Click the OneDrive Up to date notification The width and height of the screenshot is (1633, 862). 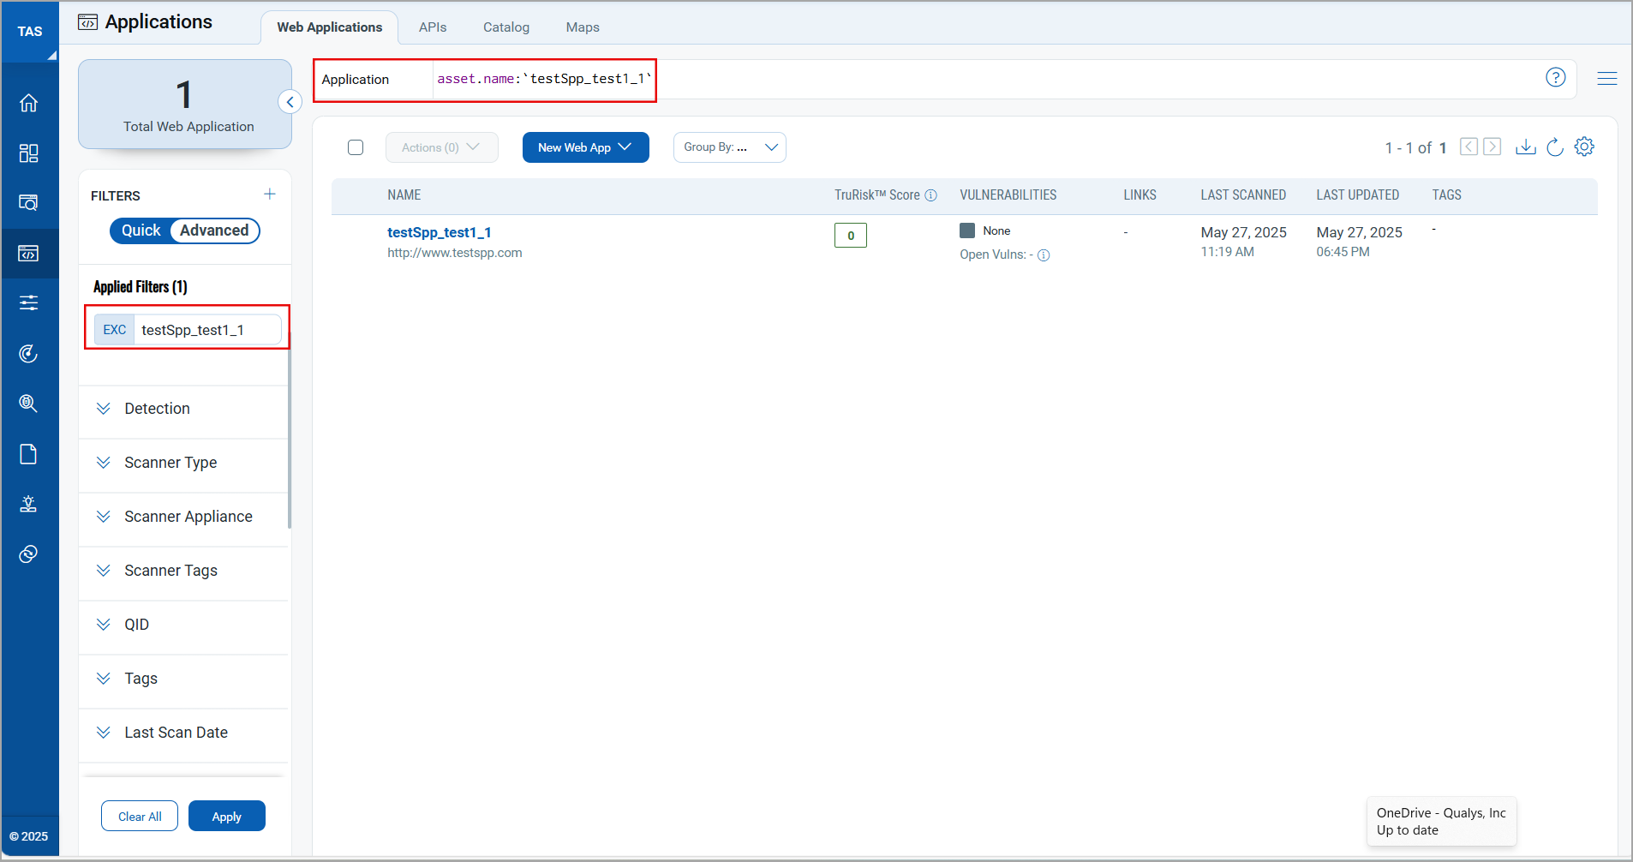[1441, 822]
